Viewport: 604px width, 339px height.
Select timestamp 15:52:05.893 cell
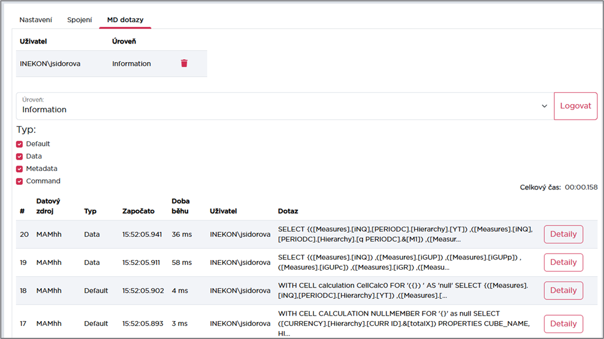143,323
